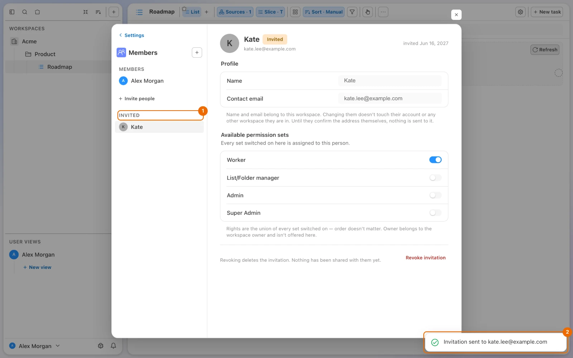The height and width of the screenshot is (358, 573).
Task: Edit the Contact email field
Action: pyautogui.click(x=390, y=98)
